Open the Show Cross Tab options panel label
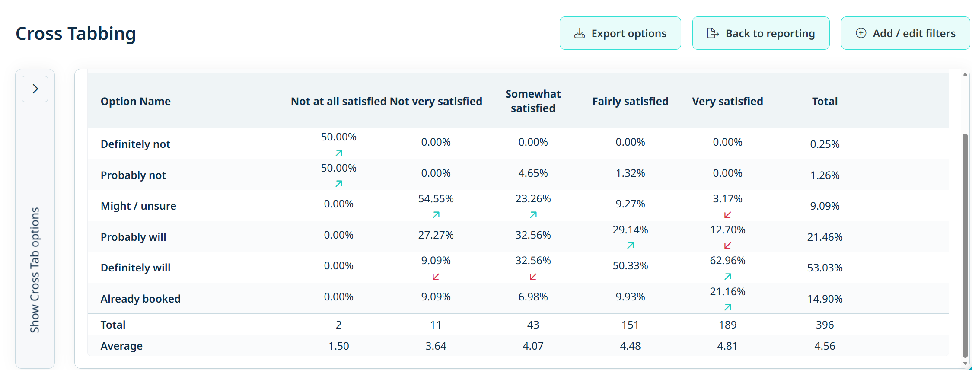972x370 pixels. [35, 270]
